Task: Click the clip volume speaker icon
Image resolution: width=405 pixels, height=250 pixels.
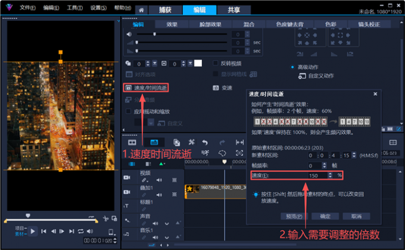Action: pyautogui.click(x=129, y=34)
